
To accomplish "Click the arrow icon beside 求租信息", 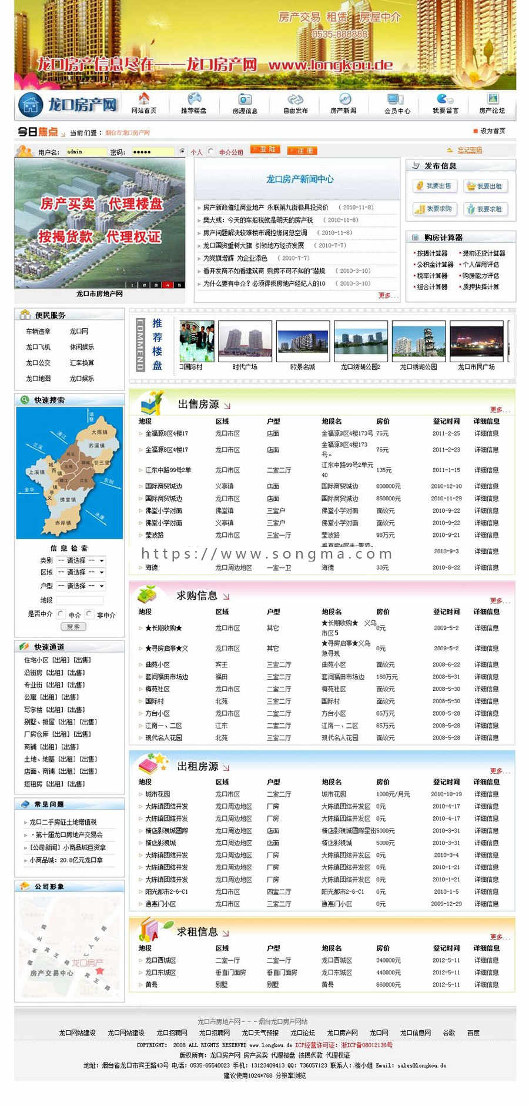I will (x=226, y=933).
